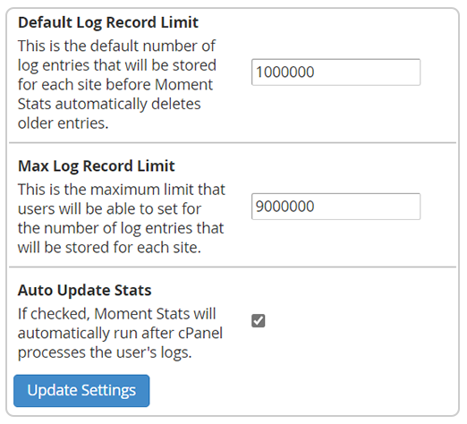Screen dimensions: 467x424
Task: Place cursor in the field showing 9000000
Action: (x=335, y=207)
